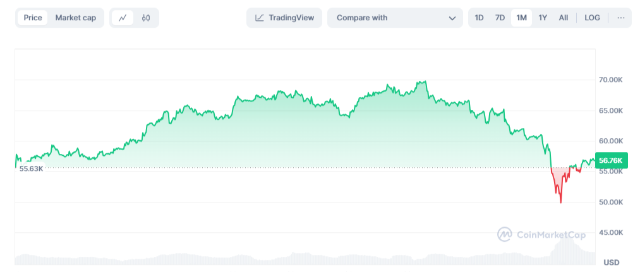
Task: Switch to candlestick chart view
Action: click(146, 18)
